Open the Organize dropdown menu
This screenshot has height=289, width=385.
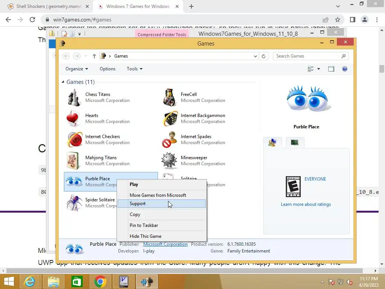click(77, 69)
